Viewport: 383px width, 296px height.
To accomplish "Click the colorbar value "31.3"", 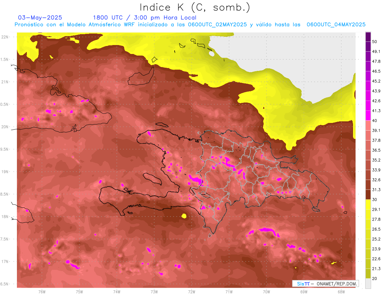I will click(x=376, y=190).
